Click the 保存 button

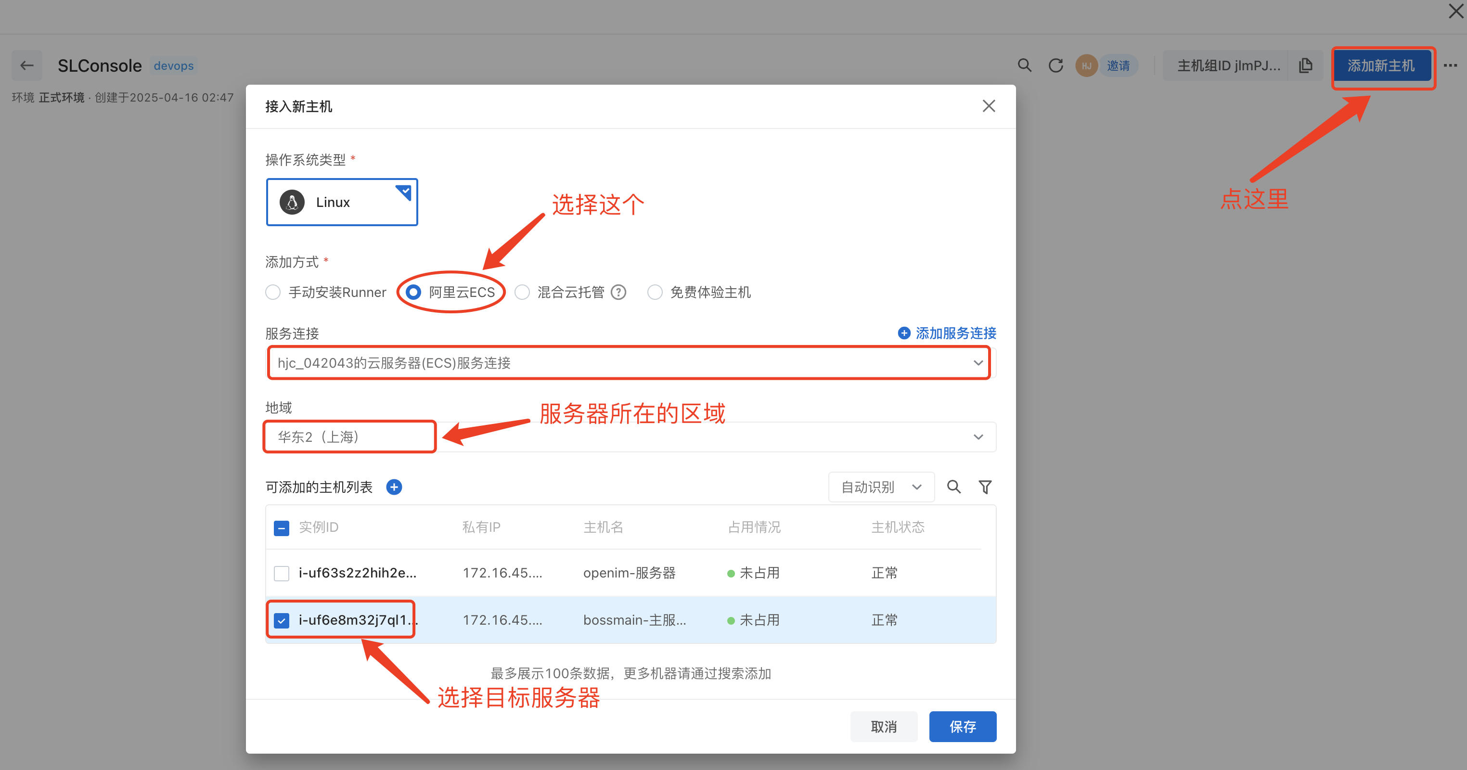pyautogui.click(x=963, y=727)
